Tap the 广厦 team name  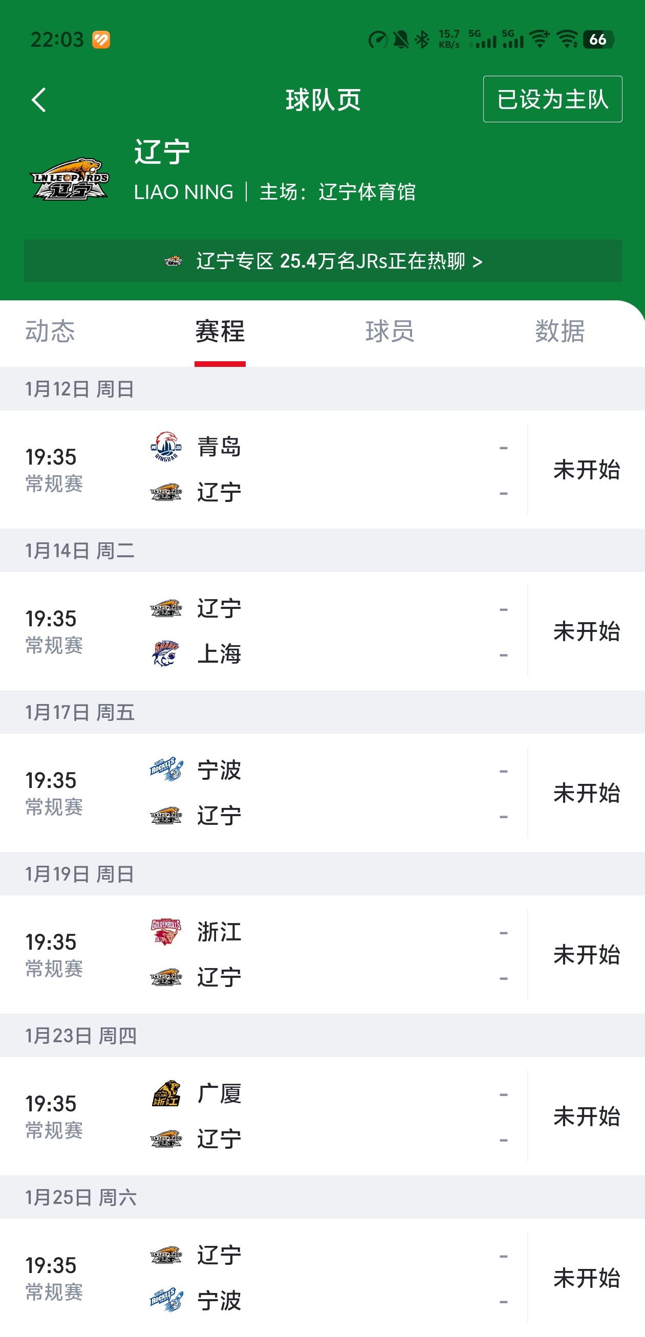tap(219, 1093)
